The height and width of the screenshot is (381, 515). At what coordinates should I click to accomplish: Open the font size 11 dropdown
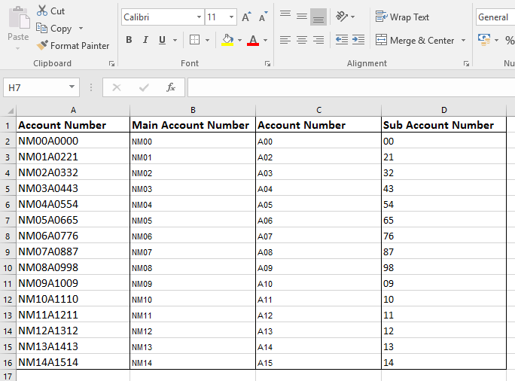[x=231, y=17]
